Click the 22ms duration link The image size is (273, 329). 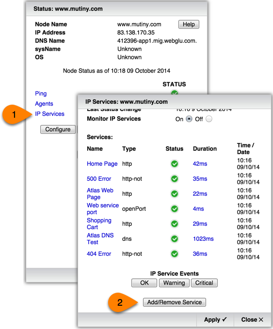(x=200, y=194)
